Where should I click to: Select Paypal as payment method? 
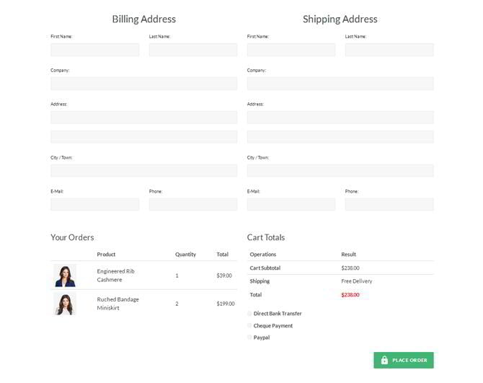coord(250,338)
